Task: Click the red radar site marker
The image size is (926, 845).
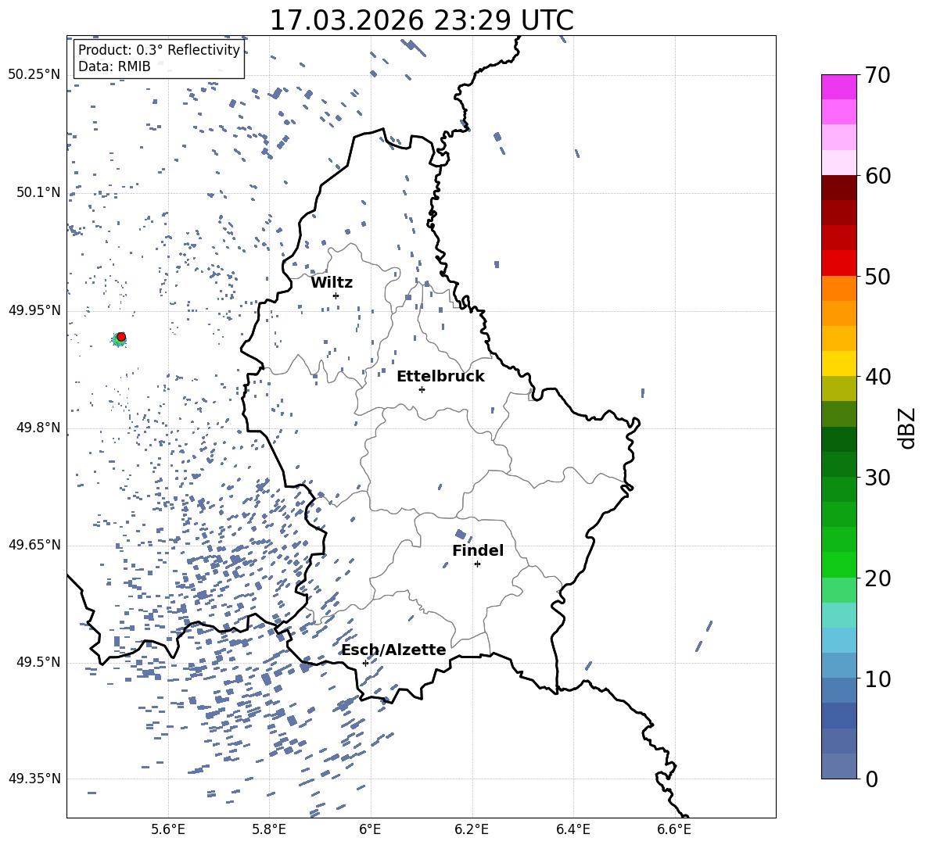Action: (x=121, y=337)
